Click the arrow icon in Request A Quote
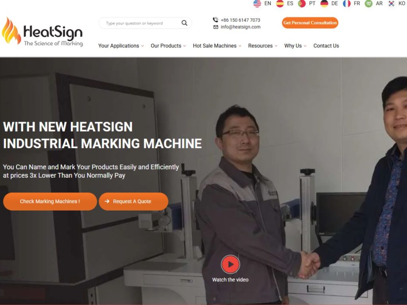 pos(107,201)
